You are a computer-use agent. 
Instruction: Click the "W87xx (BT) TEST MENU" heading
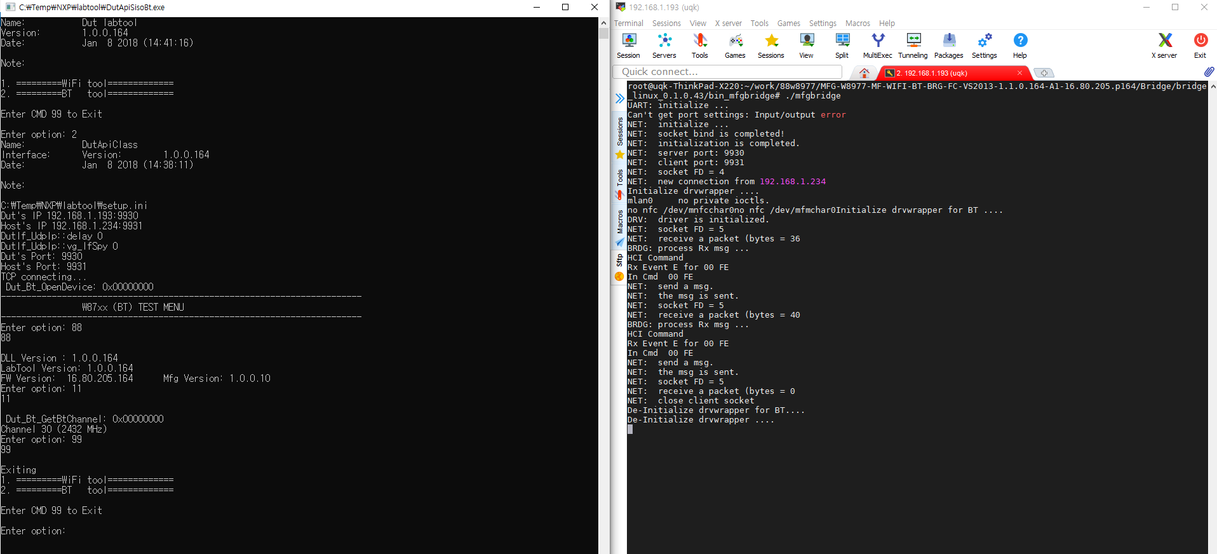(x=133, y=307)
